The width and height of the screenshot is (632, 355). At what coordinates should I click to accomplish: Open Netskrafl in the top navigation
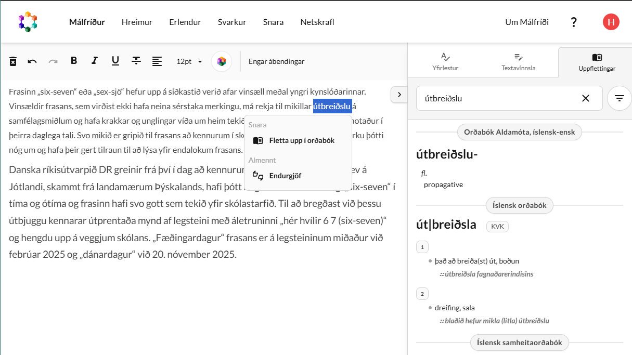click(x=317, y=22)
